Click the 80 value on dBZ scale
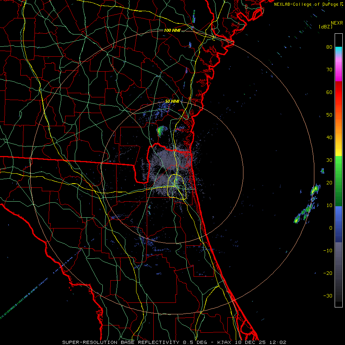This screenshot has width=345, height=345. [x=329, y=47]
